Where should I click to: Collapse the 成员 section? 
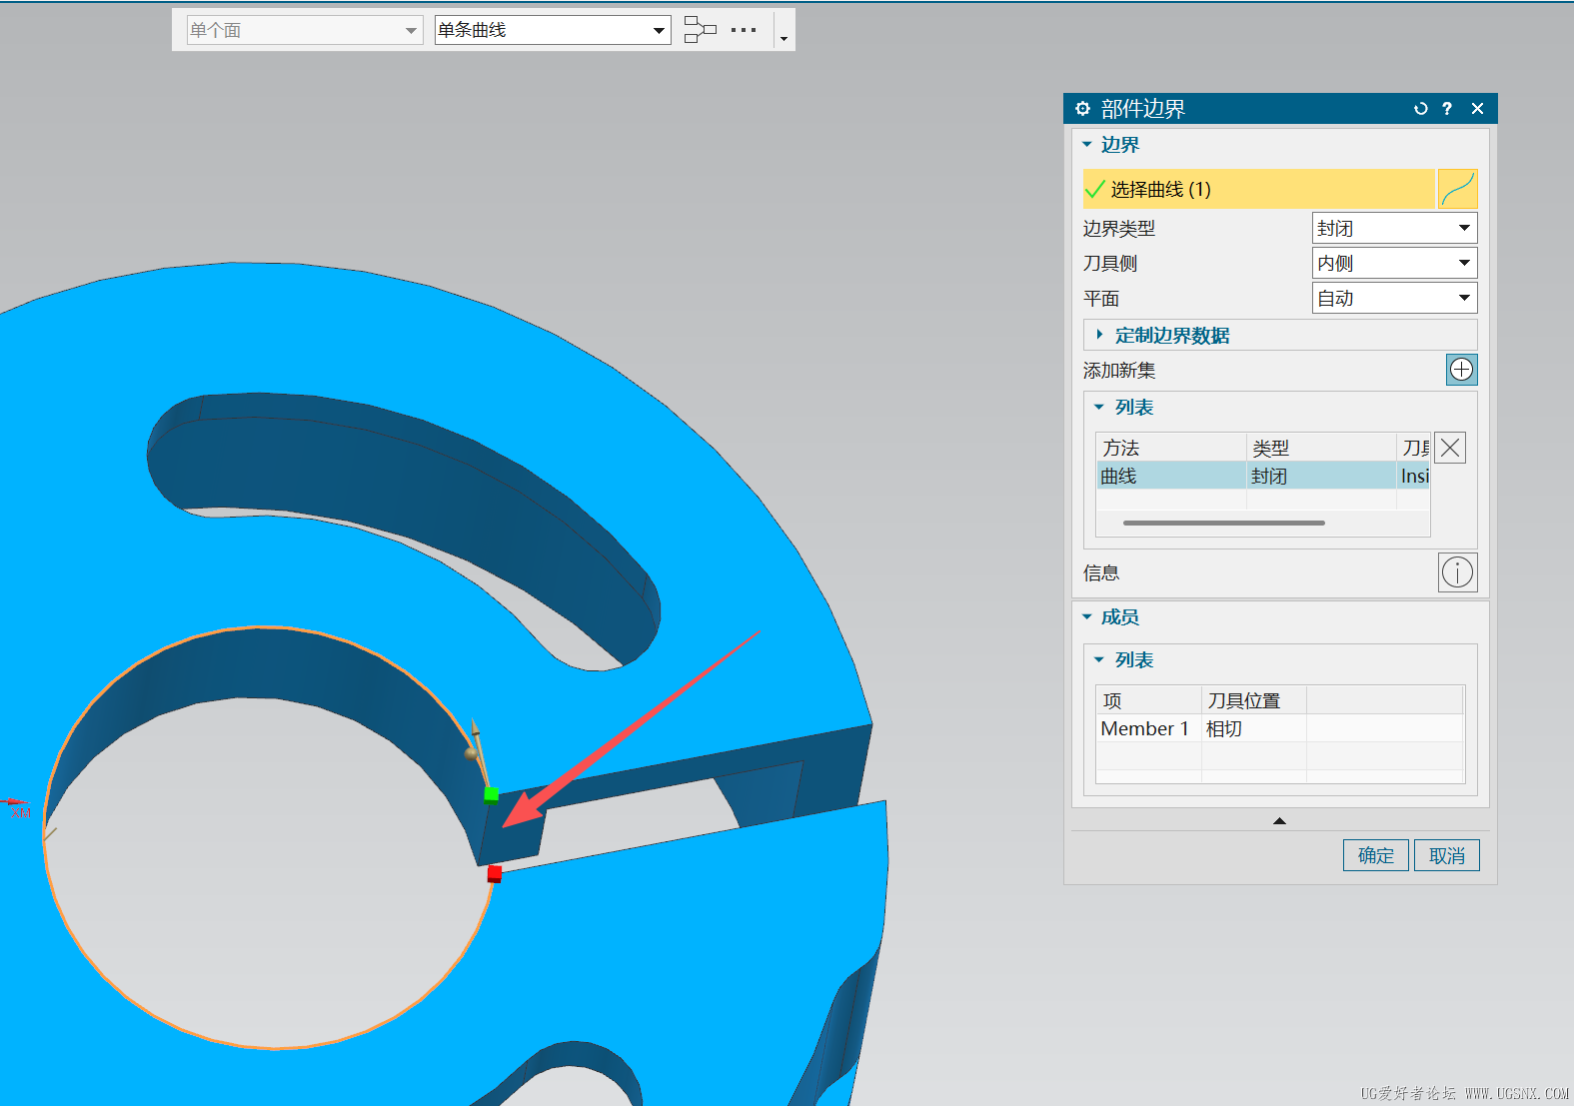coord(1087,617)
